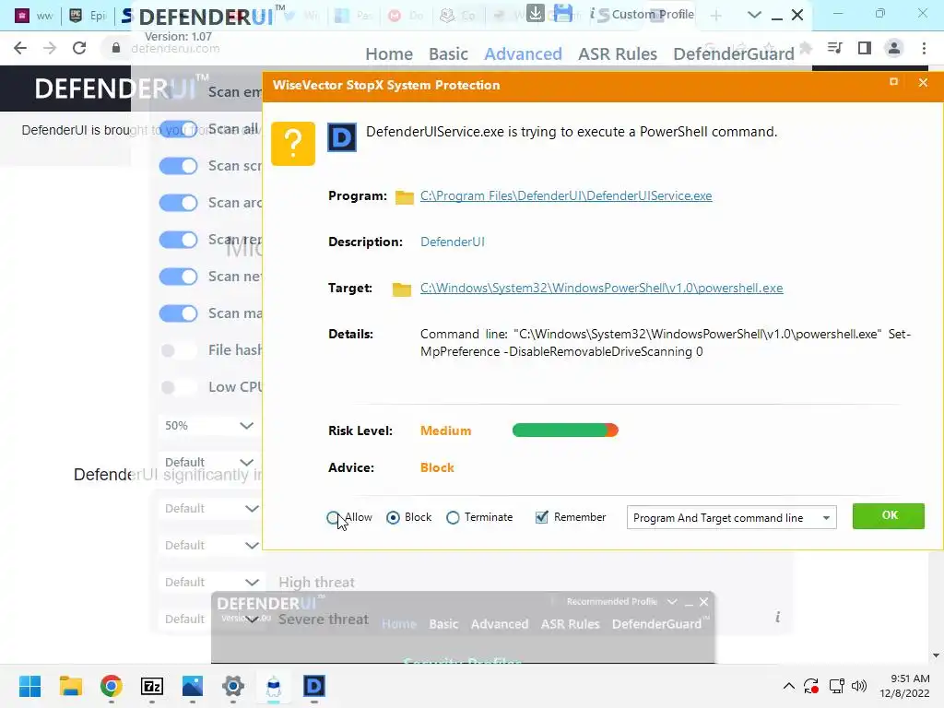Toggle the 'Scan ne' switch
The width and height of the screenshot is (944, 708).
tap(178, 277)
